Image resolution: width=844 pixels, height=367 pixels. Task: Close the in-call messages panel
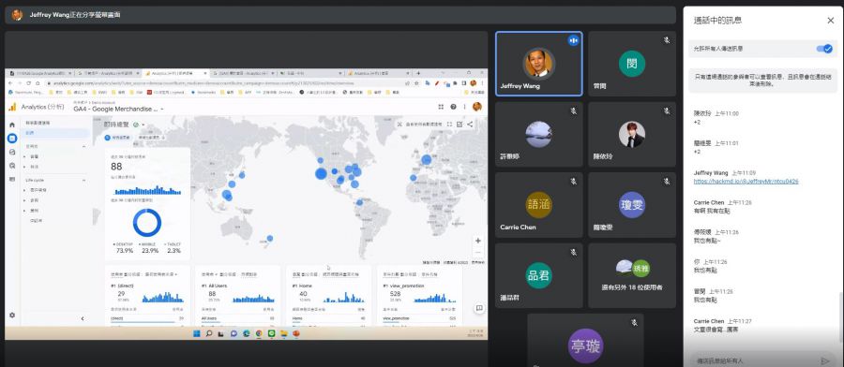(830, 21)
